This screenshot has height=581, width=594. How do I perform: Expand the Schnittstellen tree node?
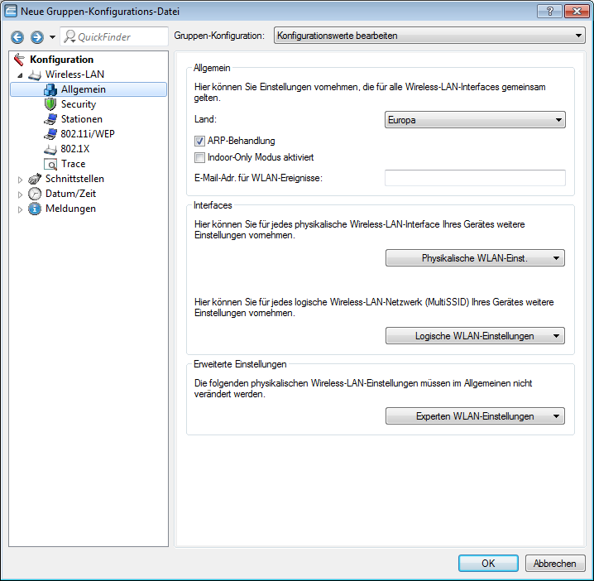tap(21, 180)
